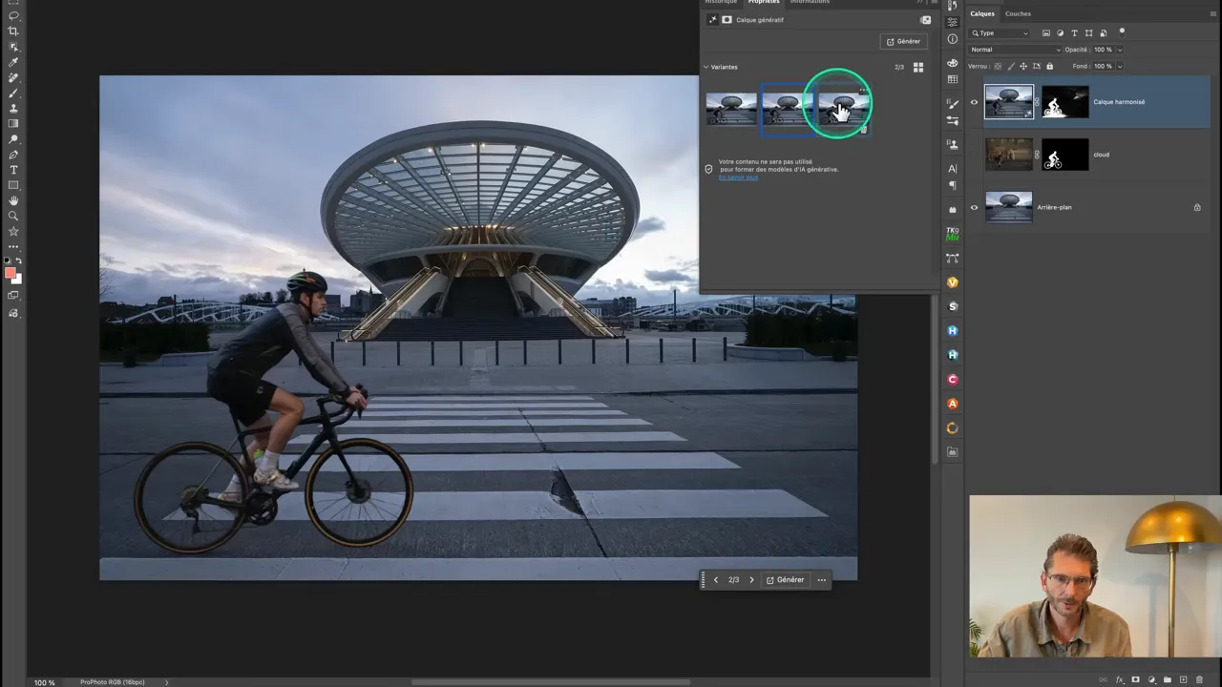Select the Hand tool
The height and width of the screenshot is (687, 1222).
(13, 200)
